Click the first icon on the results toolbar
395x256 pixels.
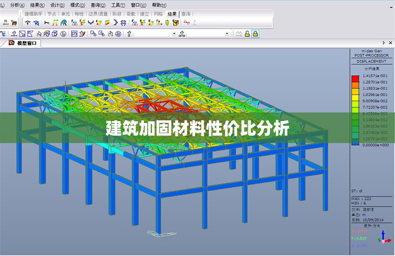(5, 23)
